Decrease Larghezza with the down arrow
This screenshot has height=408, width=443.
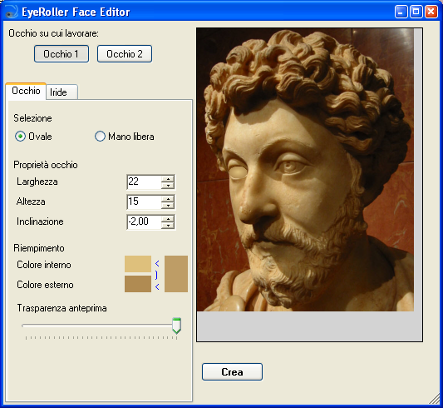click(168, 186)
